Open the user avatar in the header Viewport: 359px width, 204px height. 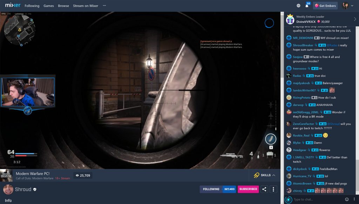tap(345, 6)
